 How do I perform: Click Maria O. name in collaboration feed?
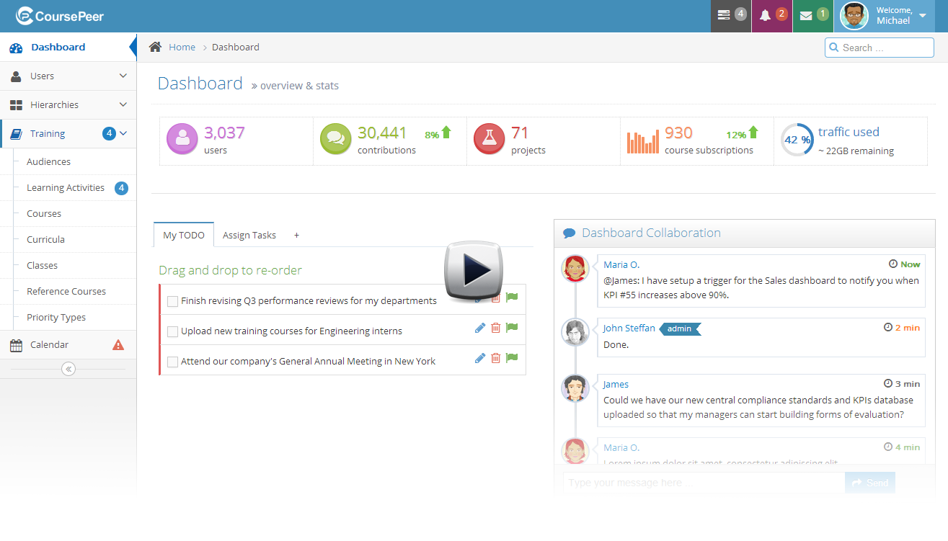621,264
